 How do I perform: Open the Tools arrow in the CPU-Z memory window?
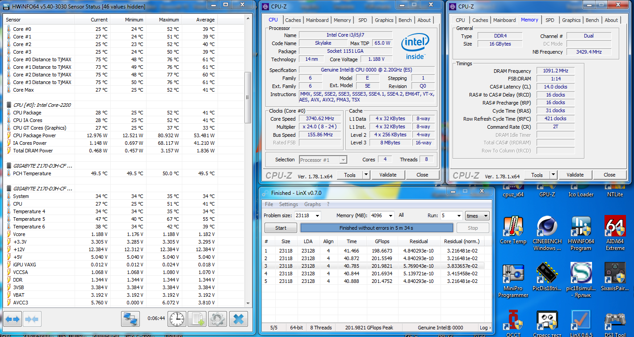click(553, 175)
